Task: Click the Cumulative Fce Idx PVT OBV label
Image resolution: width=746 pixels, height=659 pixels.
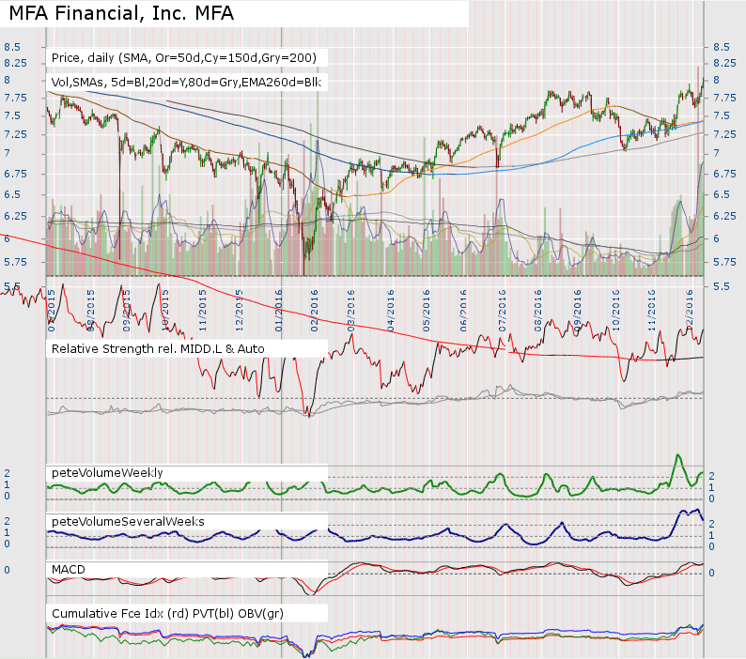Action: [x=167, y=613]
